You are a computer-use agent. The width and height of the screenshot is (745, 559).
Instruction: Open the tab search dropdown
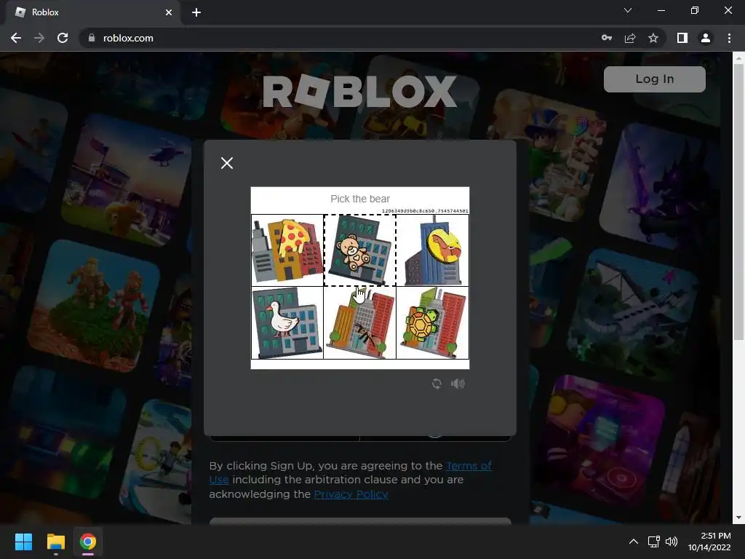tap(628, 10)
